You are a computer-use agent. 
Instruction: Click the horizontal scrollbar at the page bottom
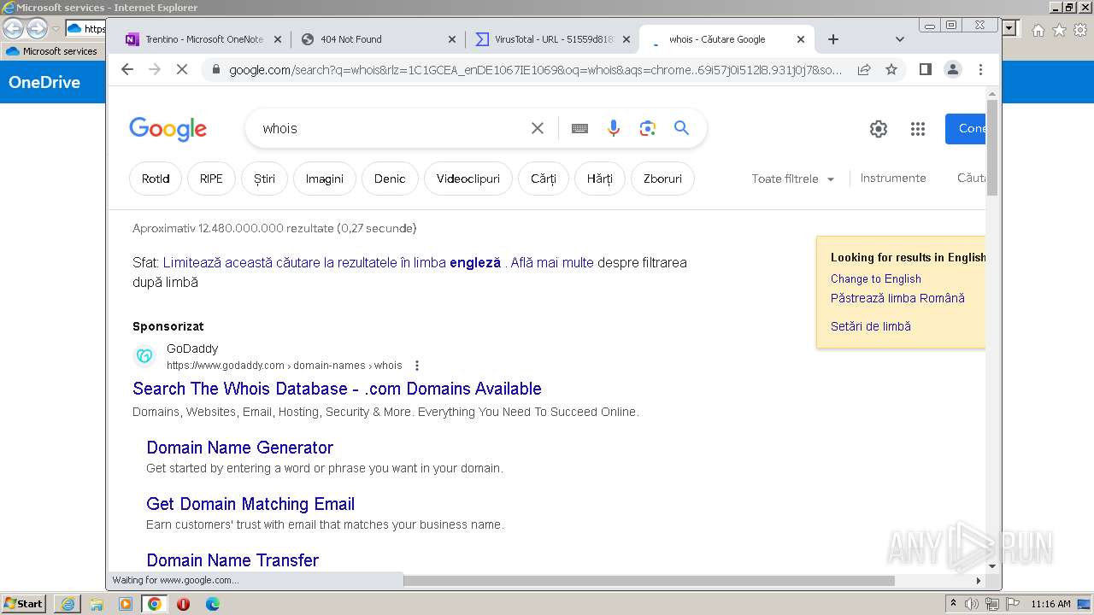pos(649,581)
